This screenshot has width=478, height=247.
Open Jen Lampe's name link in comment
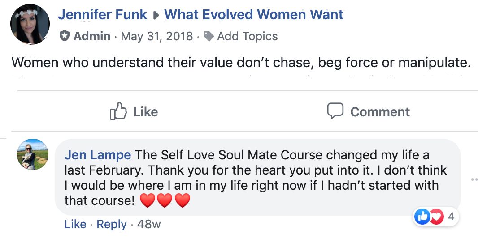[x=98, y=155]
